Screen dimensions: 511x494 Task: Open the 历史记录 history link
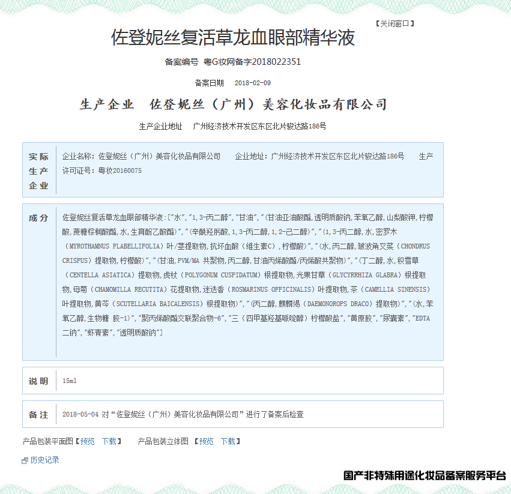(44, 460)
